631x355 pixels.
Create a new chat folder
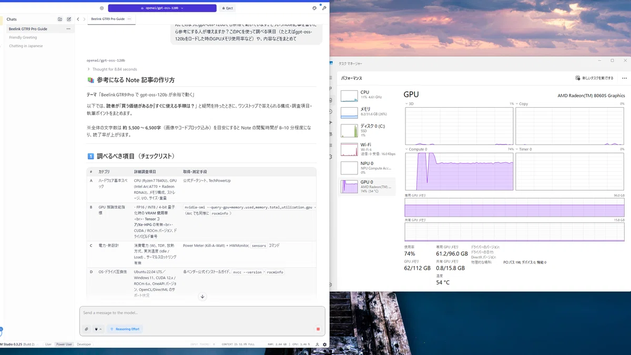60,19
